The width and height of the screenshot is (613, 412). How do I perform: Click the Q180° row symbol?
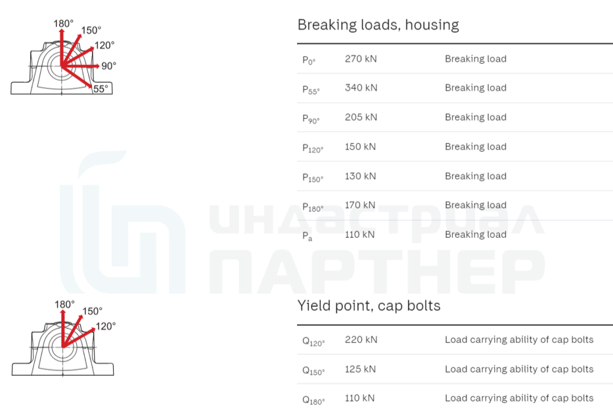click(313, 399)
